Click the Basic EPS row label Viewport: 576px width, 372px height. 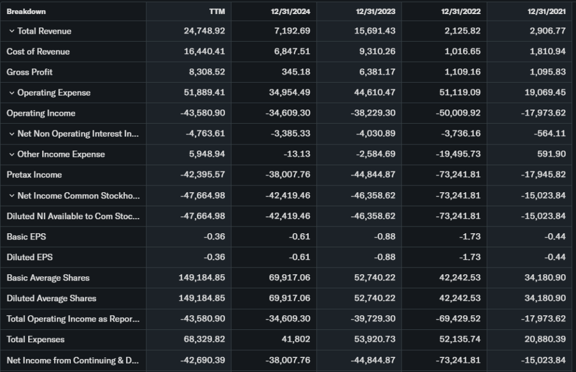(x=26, y=237)
